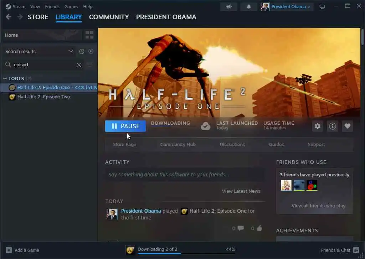Open the Friends menu
Image resolution: width=365 pixels, height=259 pixels.
pos(52,7)
